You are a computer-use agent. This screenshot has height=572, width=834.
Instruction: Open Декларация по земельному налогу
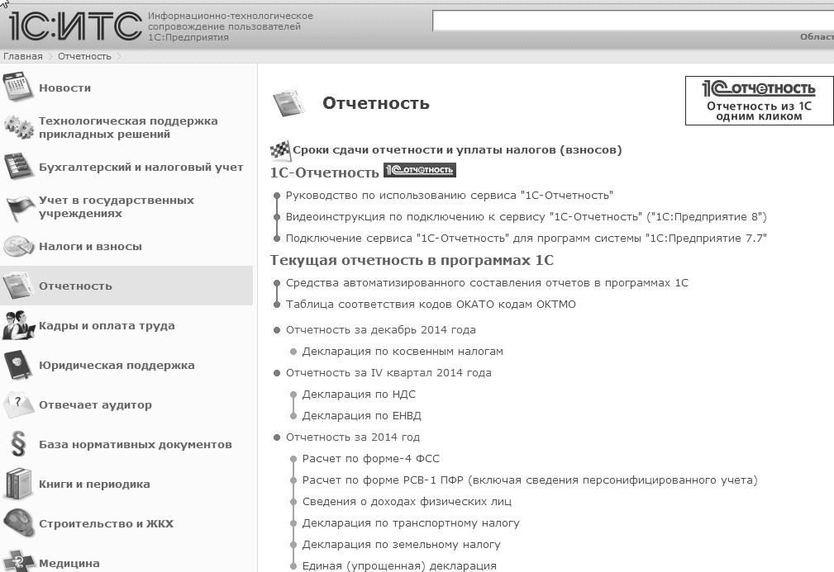point(401,545)
